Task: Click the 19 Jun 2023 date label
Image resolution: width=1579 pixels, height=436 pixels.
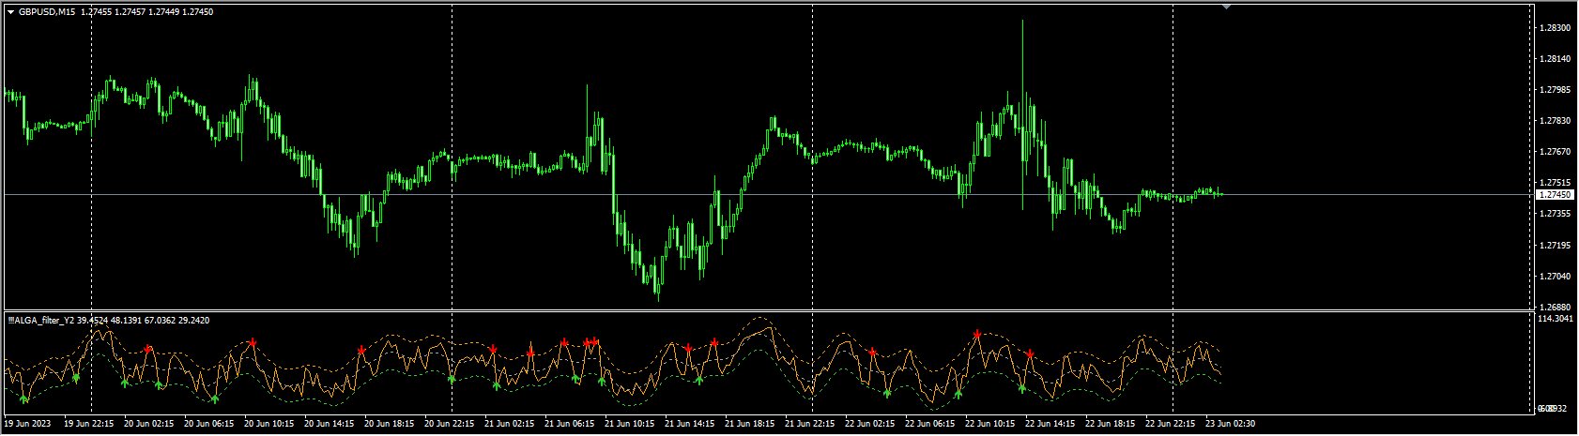Action: [27, 424]
